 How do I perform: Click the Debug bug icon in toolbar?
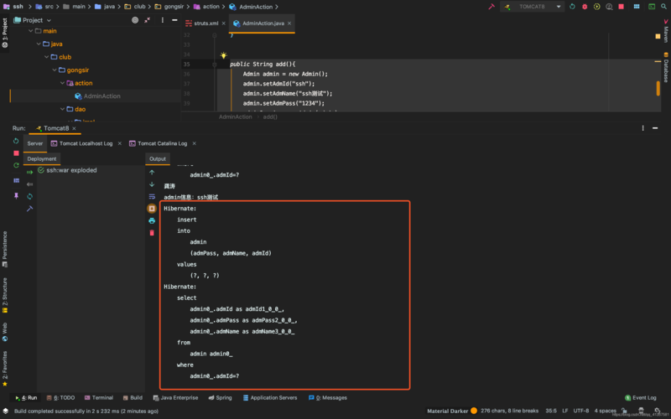[x=585, y=7]
